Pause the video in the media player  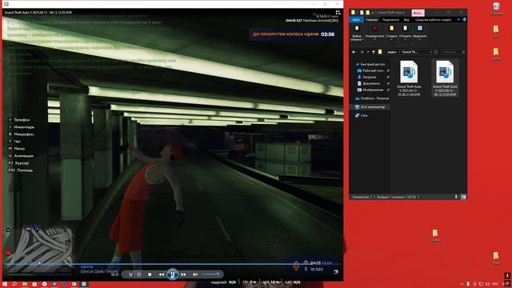coord(173,274)
